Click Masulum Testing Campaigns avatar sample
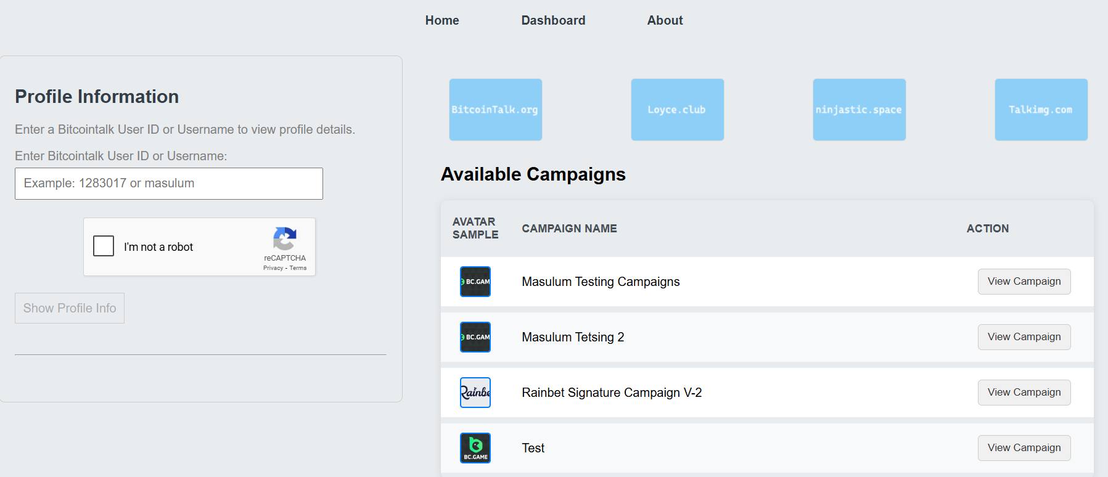Screen dimensions: 1108x477 tap(475, 282)
